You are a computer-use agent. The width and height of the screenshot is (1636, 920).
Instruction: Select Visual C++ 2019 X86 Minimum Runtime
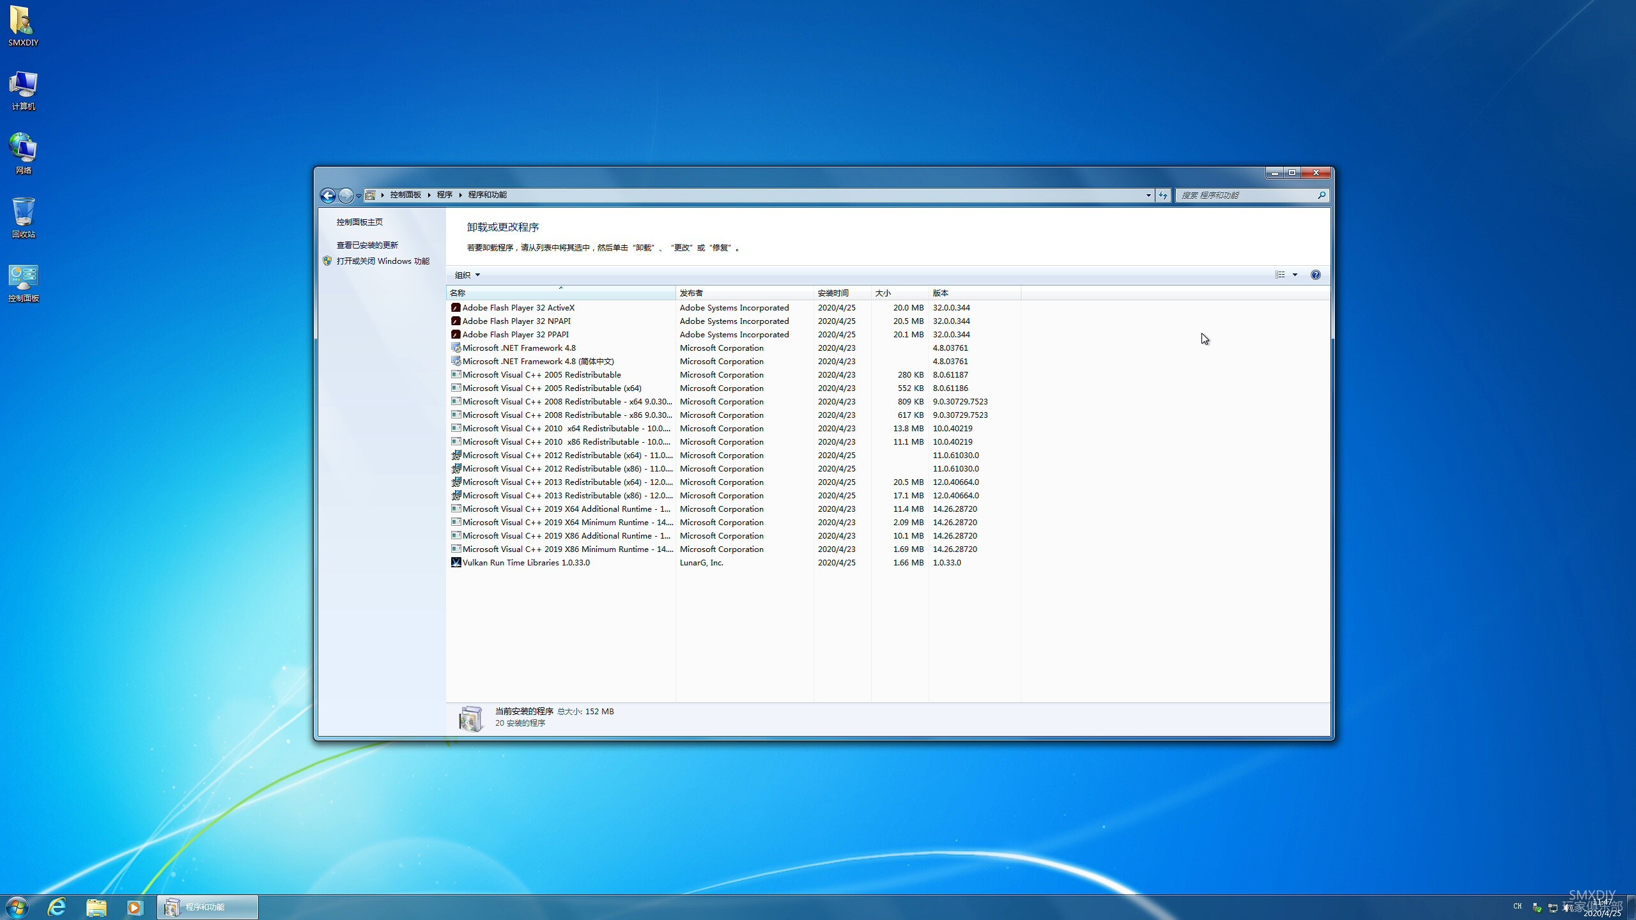pos(735,549)
